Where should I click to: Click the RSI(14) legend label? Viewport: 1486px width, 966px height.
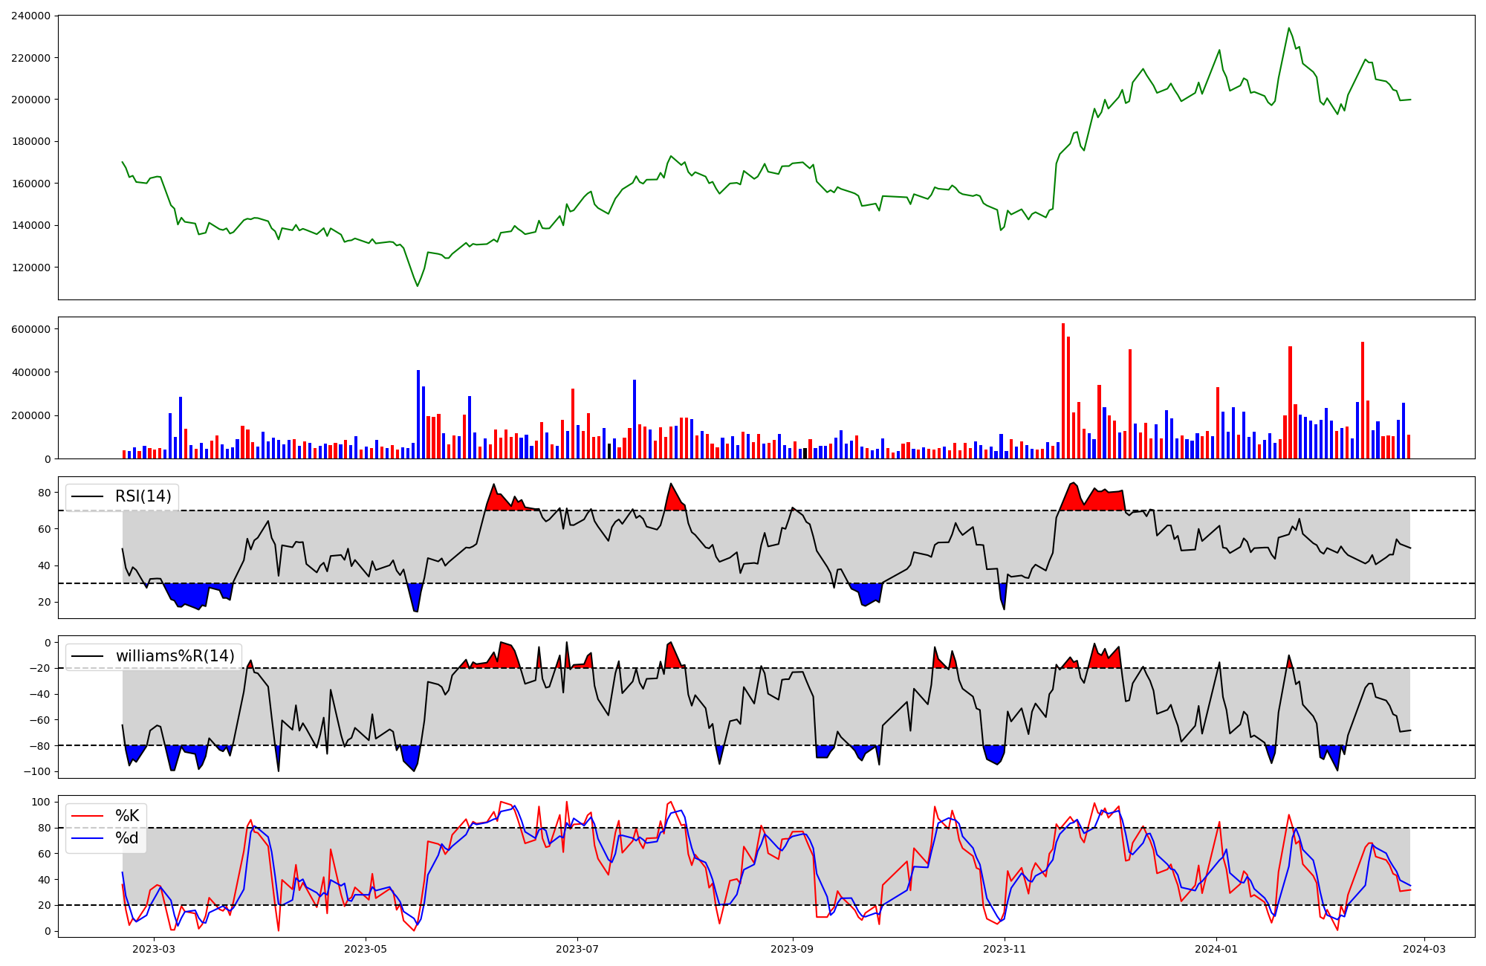coord(143,496)
